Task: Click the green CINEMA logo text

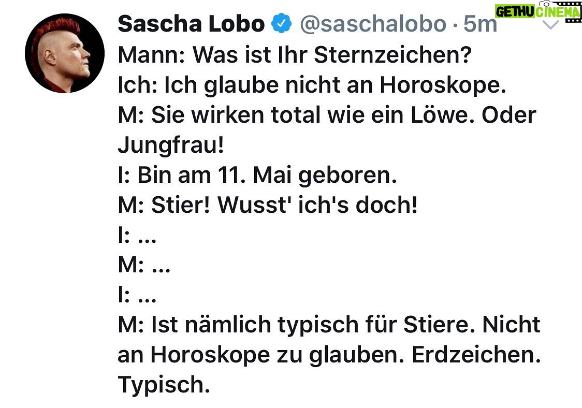Action: [558, 12]
